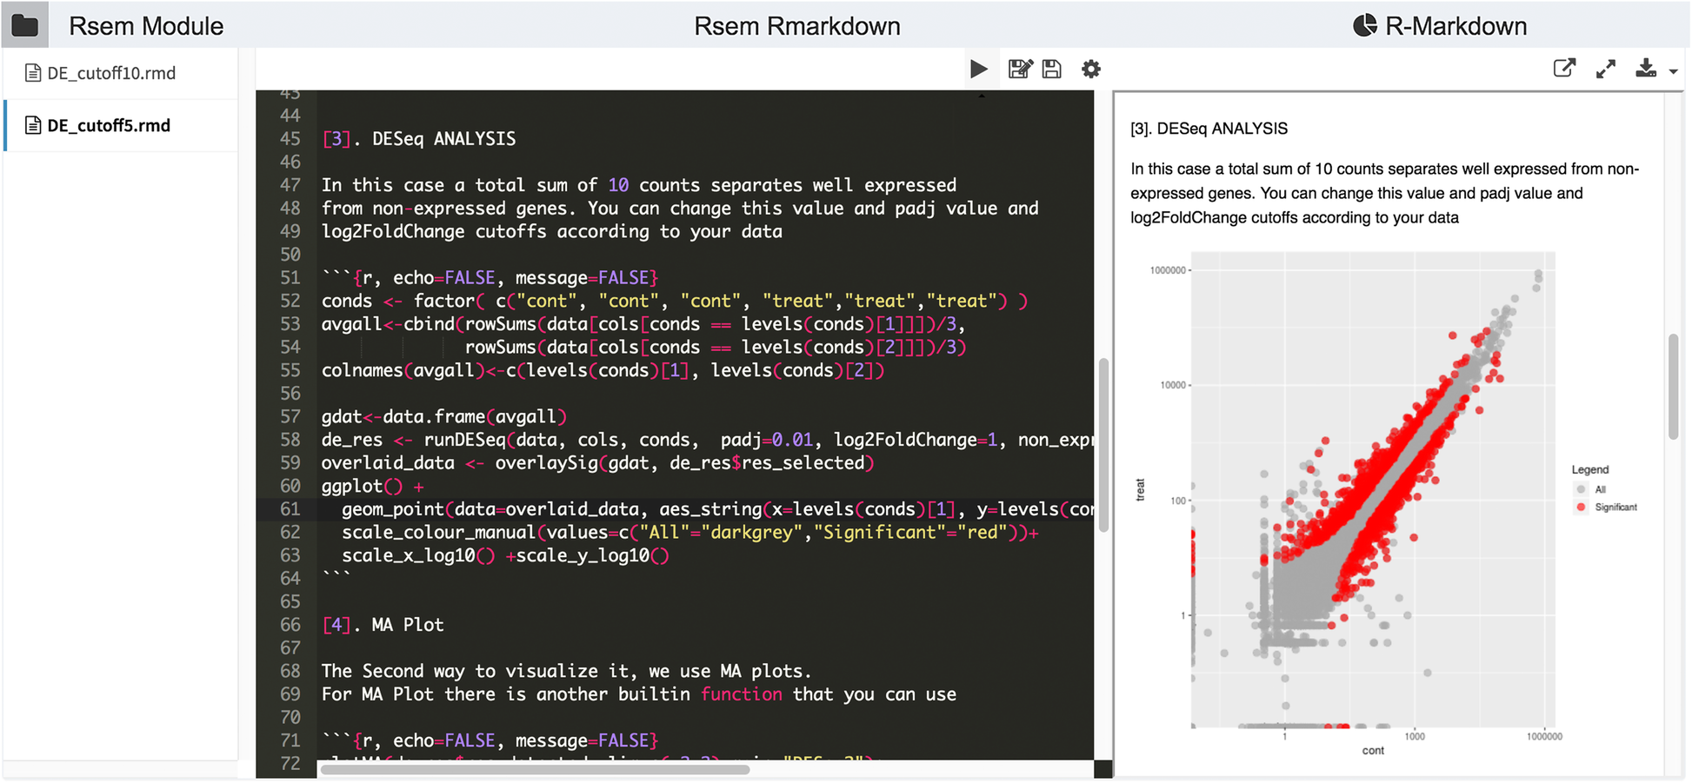Click 'scale_x_log10()' on line 63
Viewport: 1692px width, 783px height.
coord(418,555)
